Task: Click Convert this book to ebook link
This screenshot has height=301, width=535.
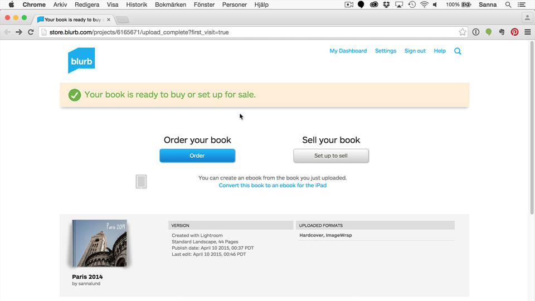Action: [273, 186]
